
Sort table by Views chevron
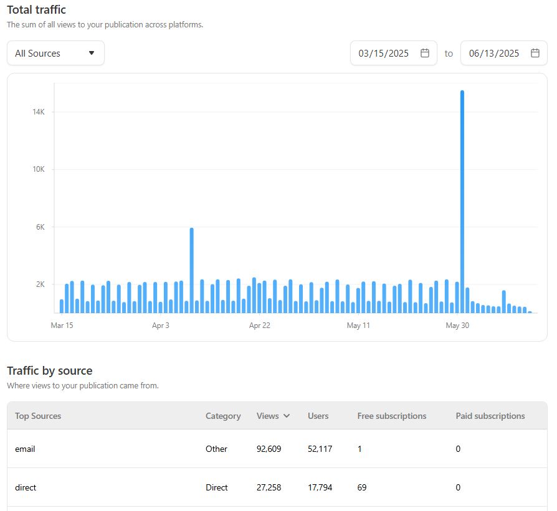(287, 416)
